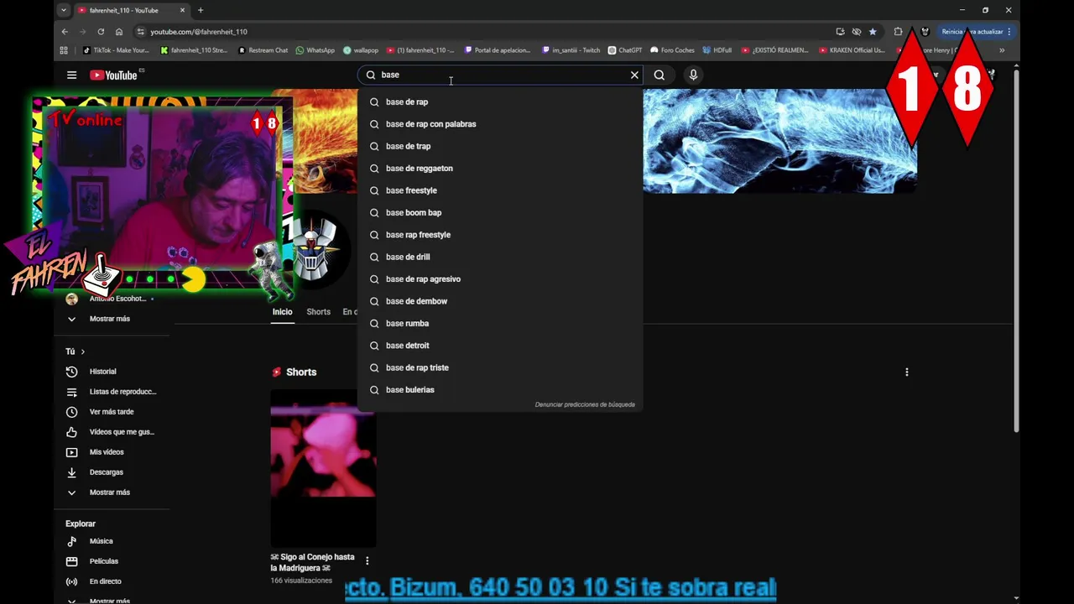Viewport: 1074px width, 604px height.
Task: Choose suggestion "base detroit"
Action: [x=500, y=346]
